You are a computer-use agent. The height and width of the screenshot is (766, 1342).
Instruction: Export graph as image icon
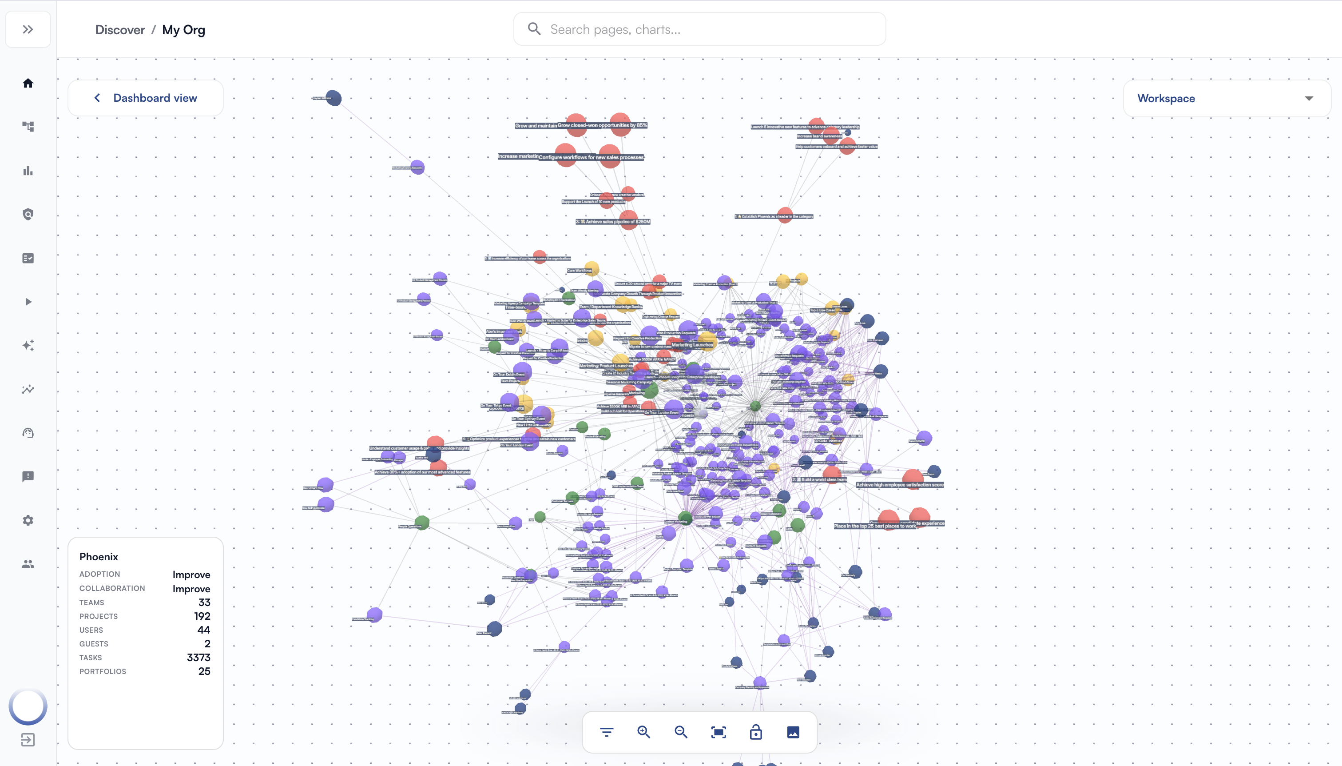pyautogui.click(x=793, y=732)
